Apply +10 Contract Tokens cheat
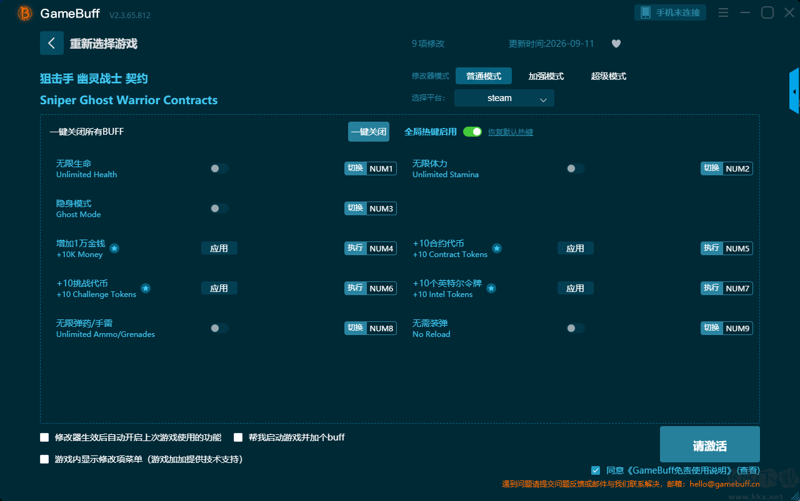 [576, 248]
